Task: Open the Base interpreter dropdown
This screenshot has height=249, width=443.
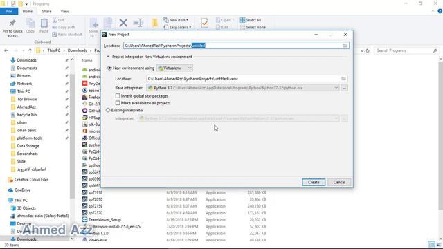Action: click(243, 88)
